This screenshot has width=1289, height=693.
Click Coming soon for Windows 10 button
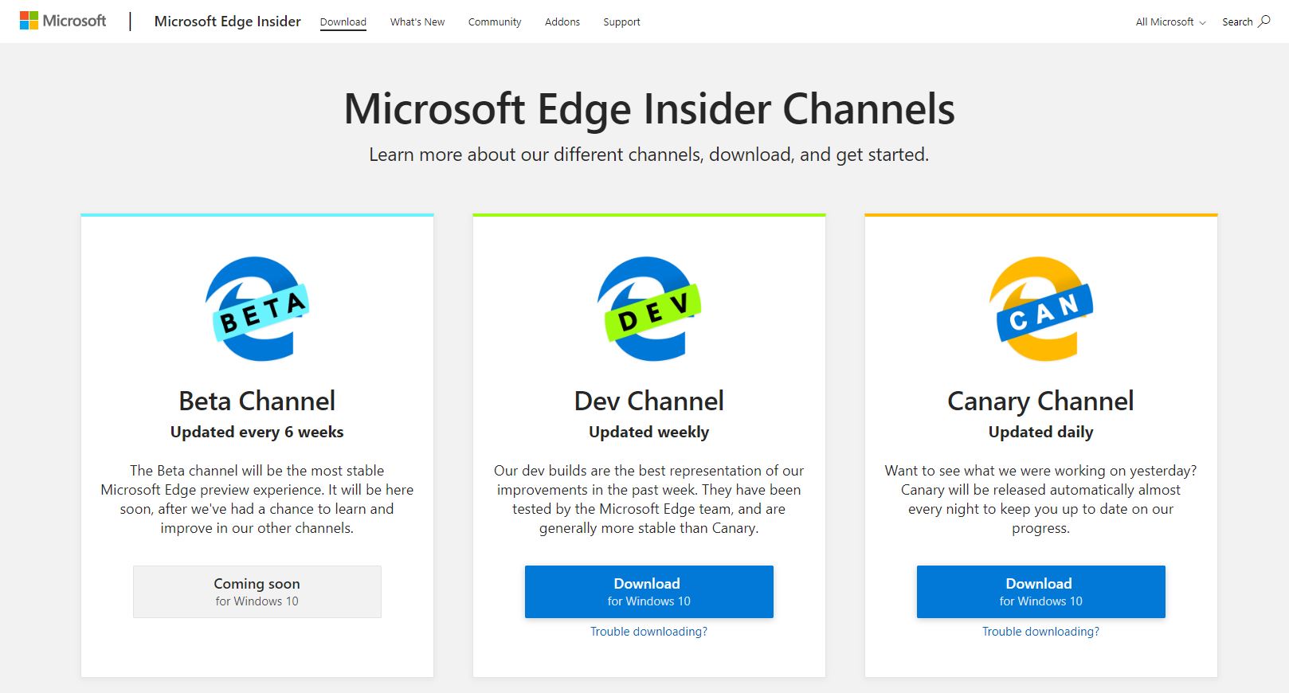pyautogui.click(x=257, y=592)
